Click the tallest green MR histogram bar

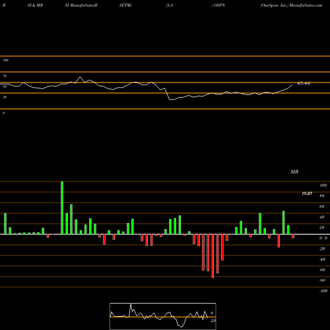click(x=62, y=208)
